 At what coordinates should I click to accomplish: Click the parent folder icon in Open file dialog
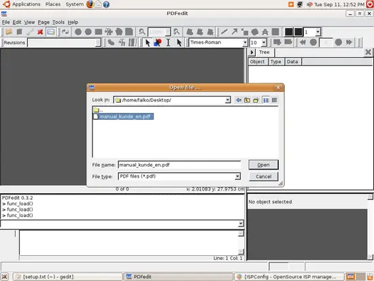click(247, 100)
